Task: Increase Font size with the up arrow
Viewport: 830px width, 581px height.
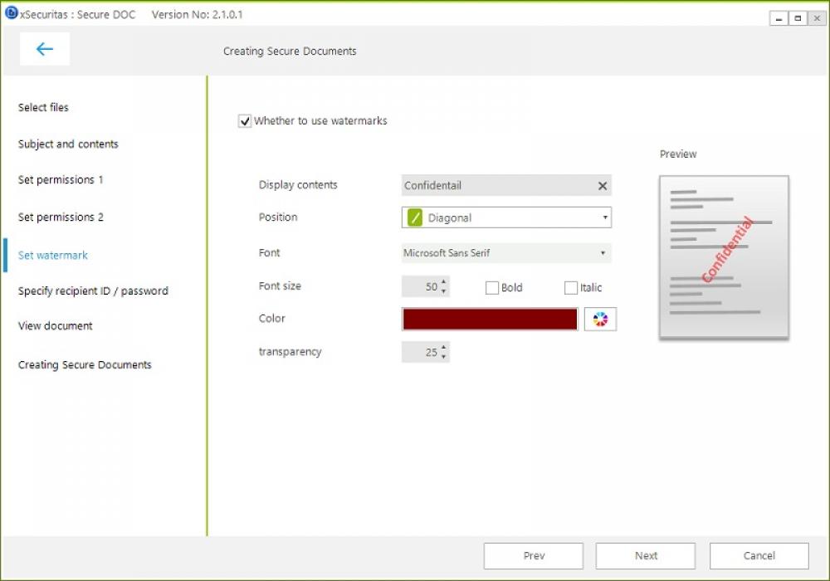Action: [445, 282]
